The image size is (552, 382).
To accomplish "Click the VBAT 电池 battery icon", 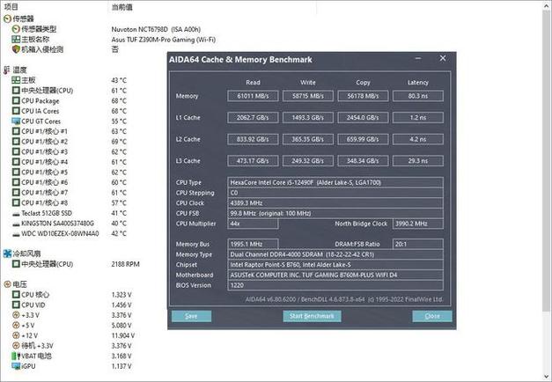I will click(16, 356).
